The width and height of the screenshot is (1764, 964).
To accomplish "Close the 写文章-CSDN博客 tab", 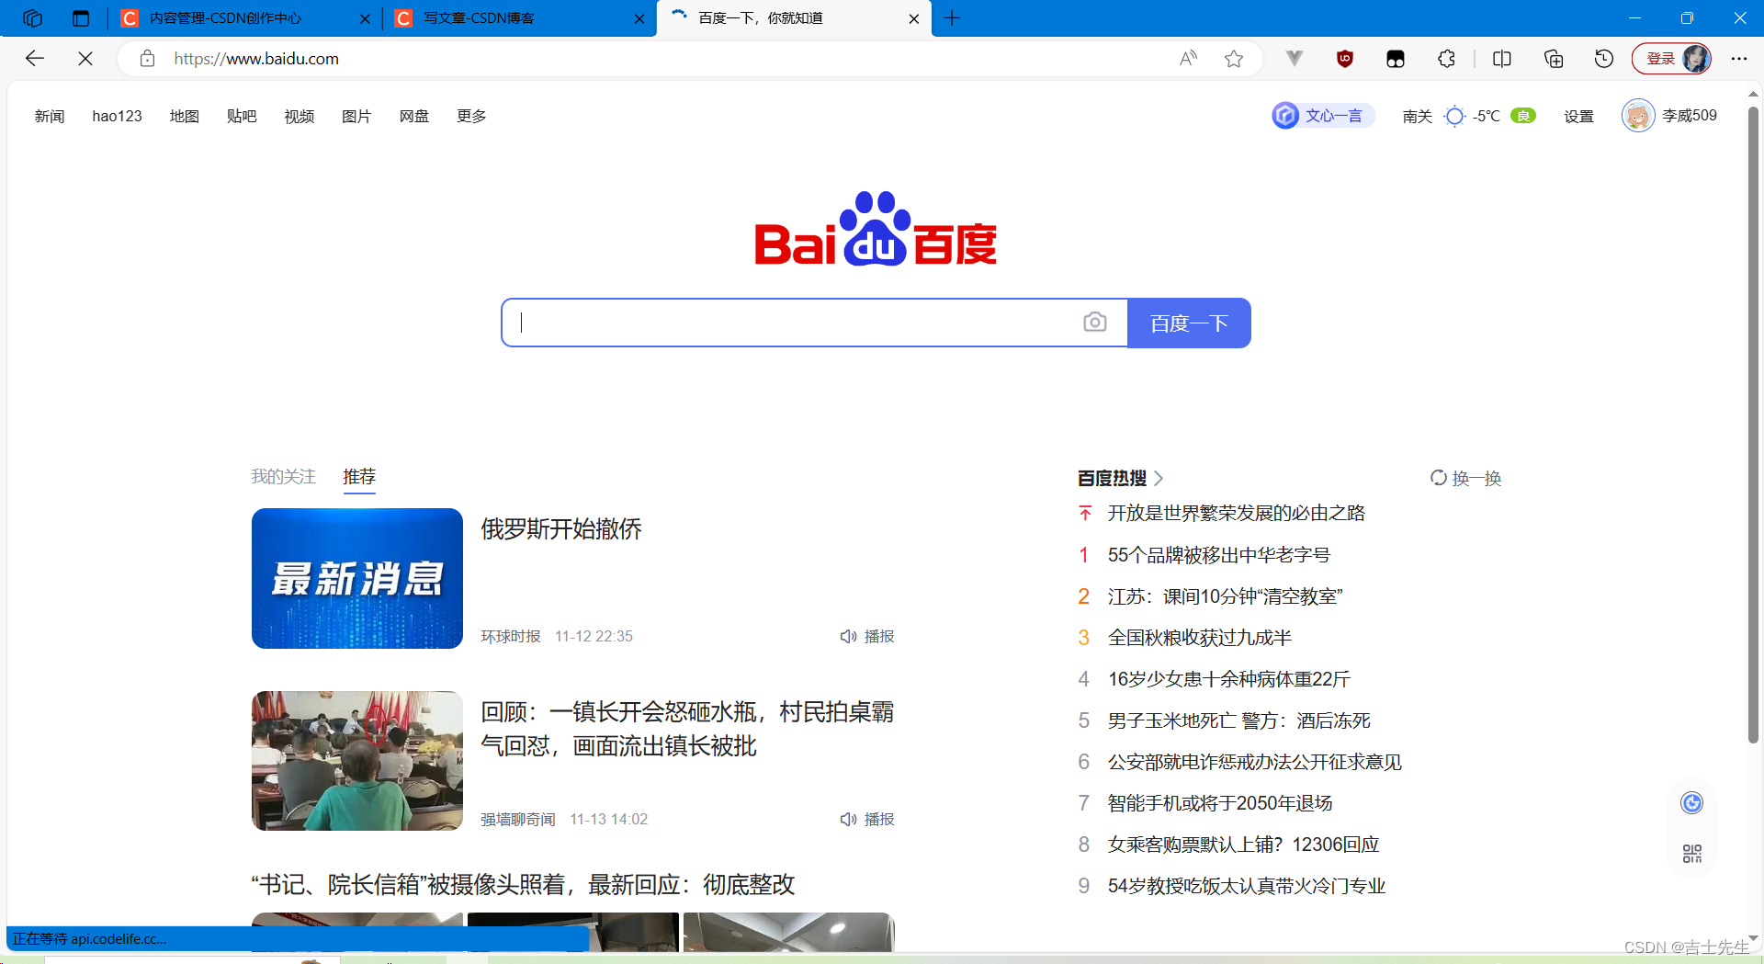I will click(x=639, y=18).
